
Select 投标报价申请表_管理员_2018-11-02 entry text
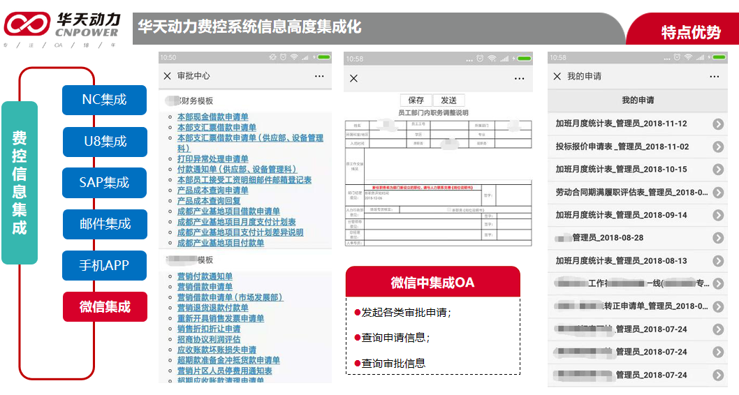pyautogui.click(x=622, y=147)
